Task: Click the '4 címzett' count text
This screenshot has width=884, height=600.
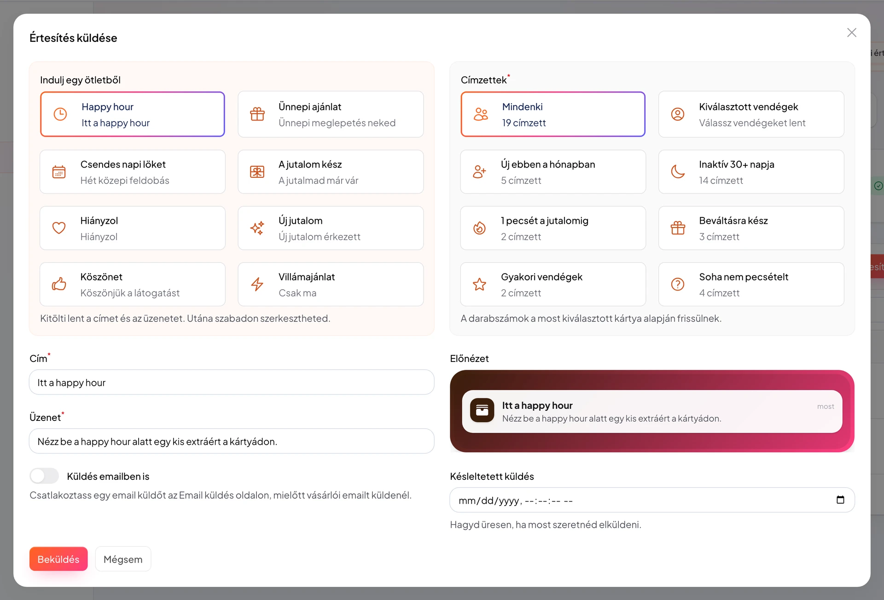Action: [x=719, y=293]
